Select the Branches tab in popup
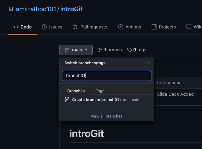 tap(76, 91)
